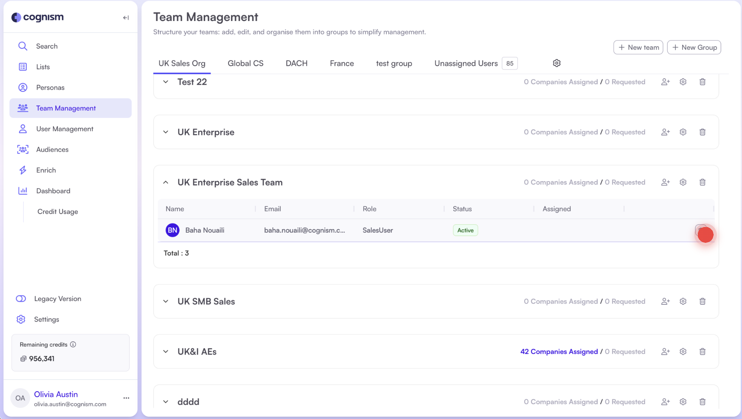
Task: Open the 42 Companies Assigned link
Action: click(559, 351)
